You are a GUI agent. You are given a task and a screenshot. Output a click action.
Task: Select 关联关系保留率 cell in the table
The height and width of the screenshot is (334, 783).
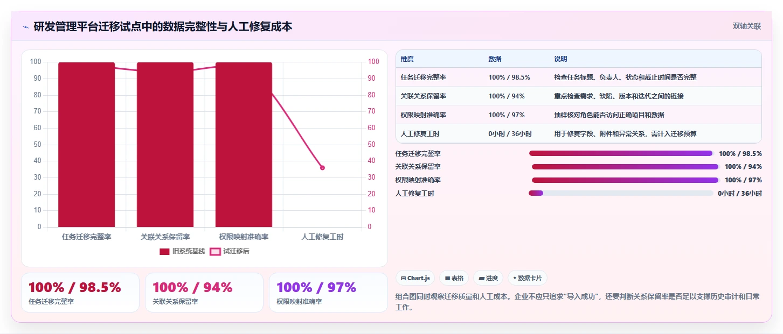[423, 96]
